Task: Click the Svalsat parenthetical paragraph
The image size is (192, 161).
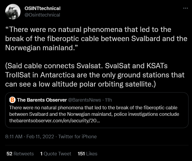Action: [x=95, y=75]
